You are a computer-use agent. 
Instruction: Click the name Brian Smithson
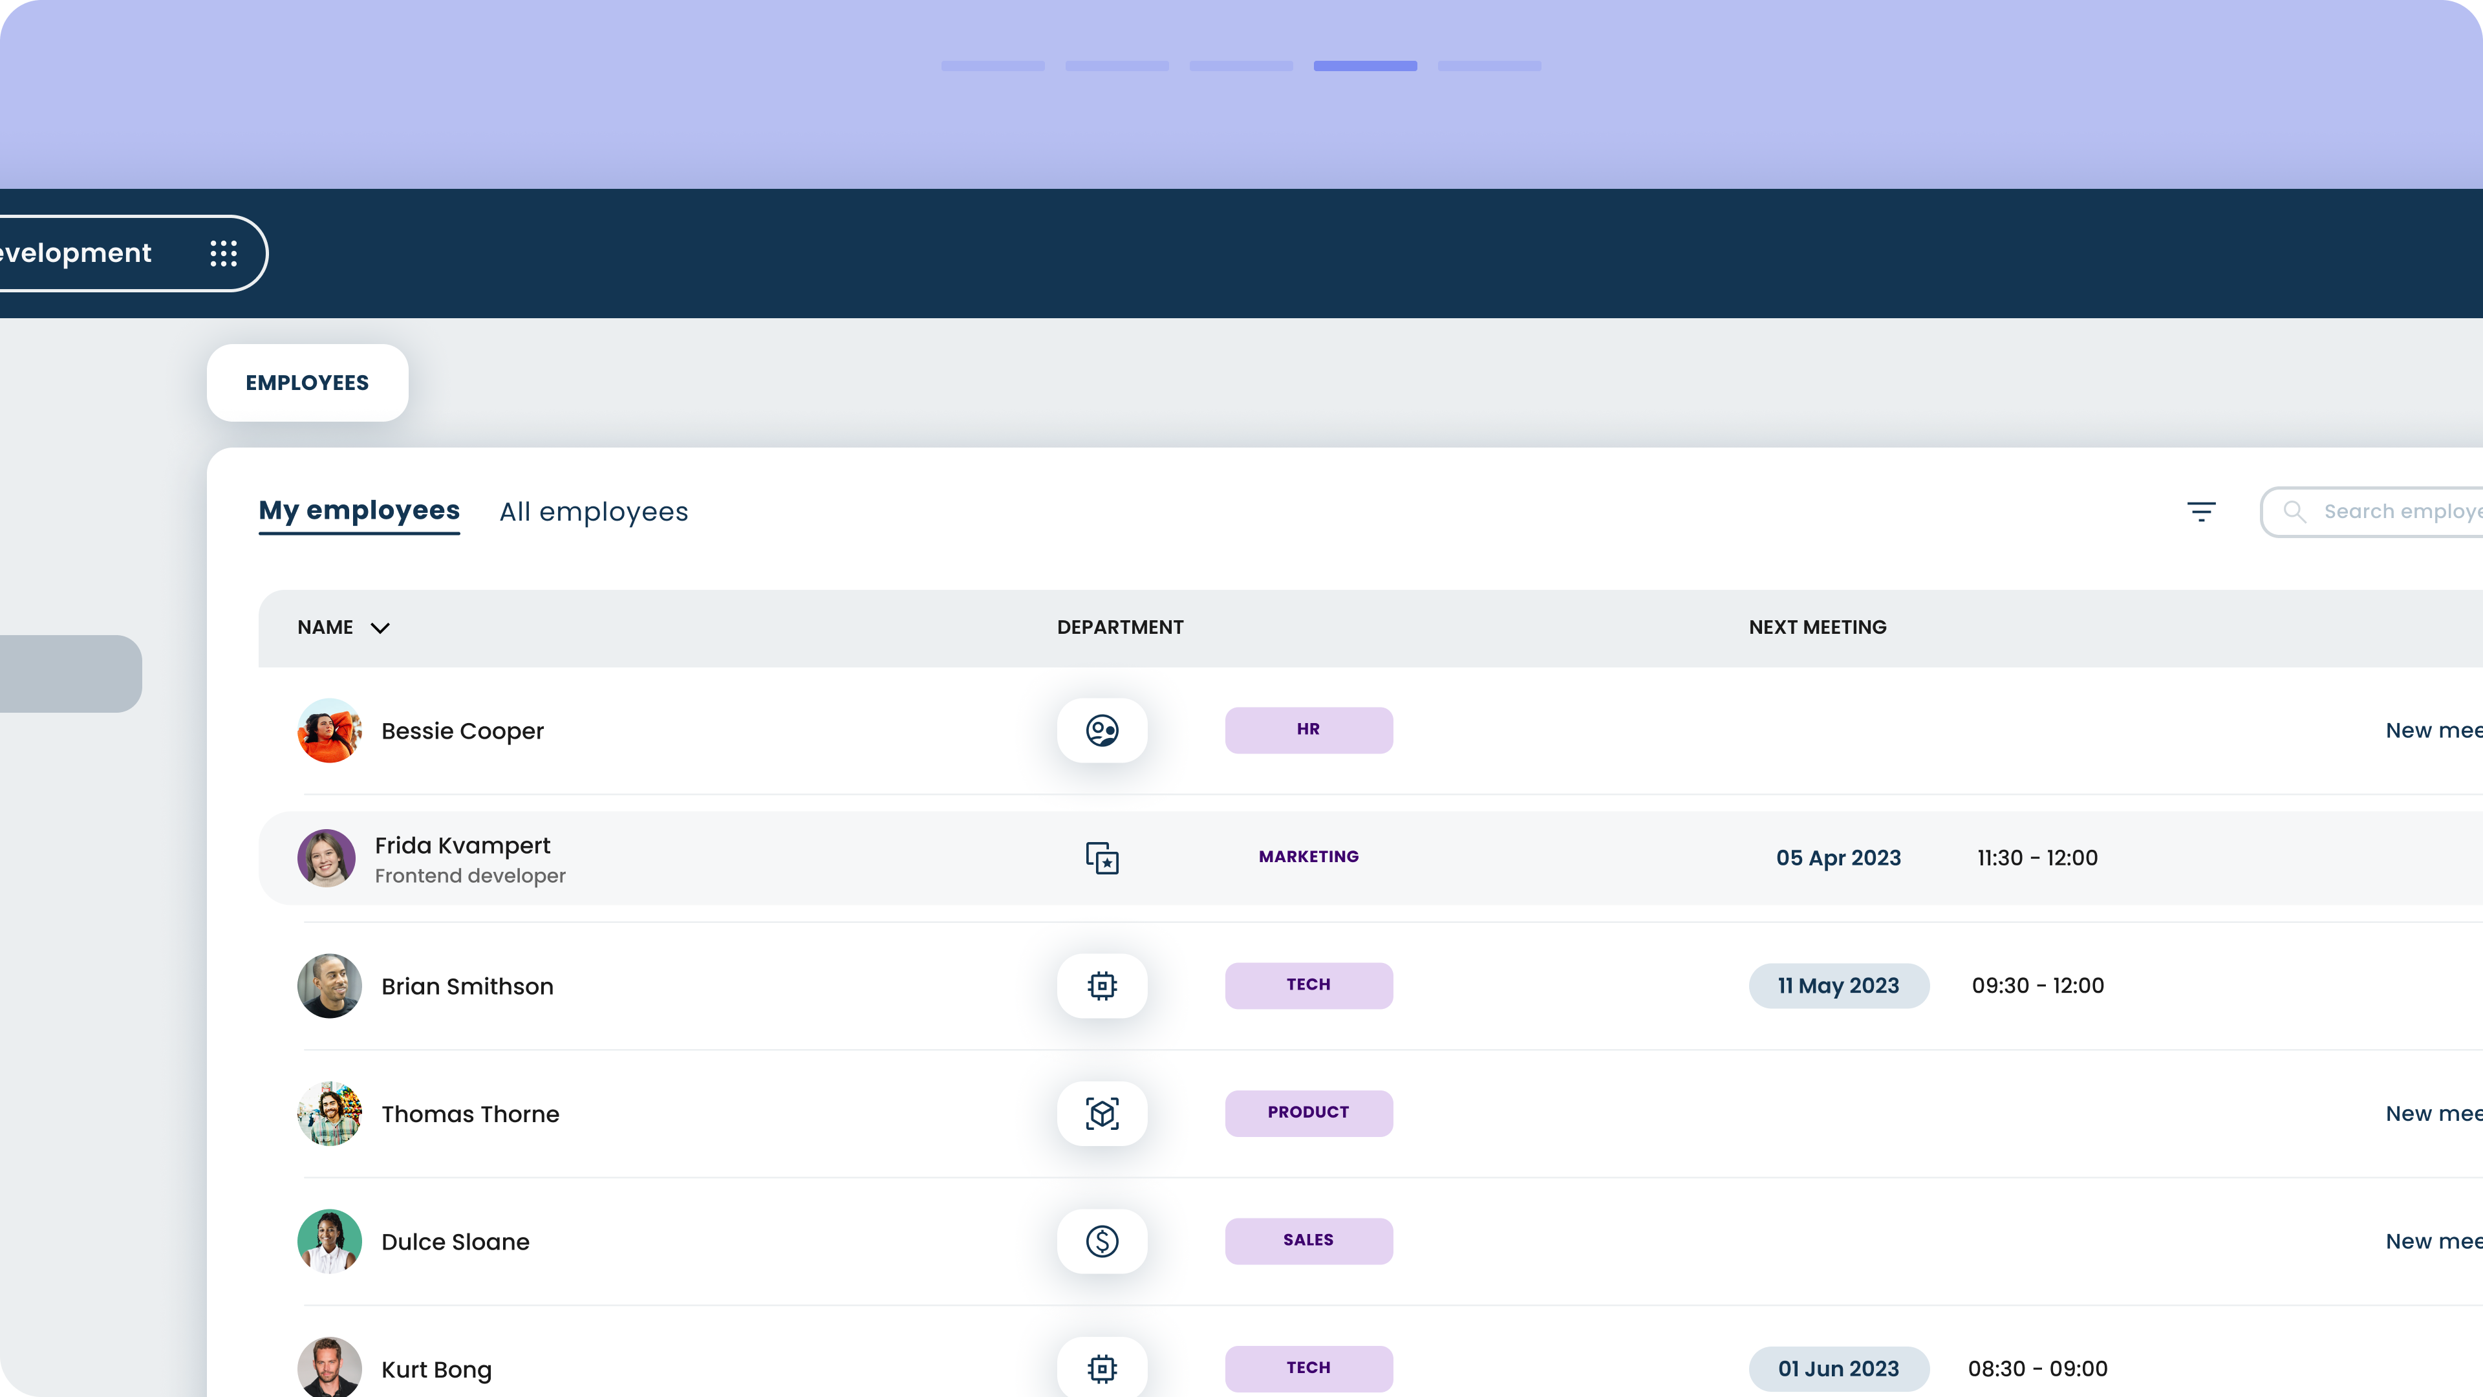468,987
